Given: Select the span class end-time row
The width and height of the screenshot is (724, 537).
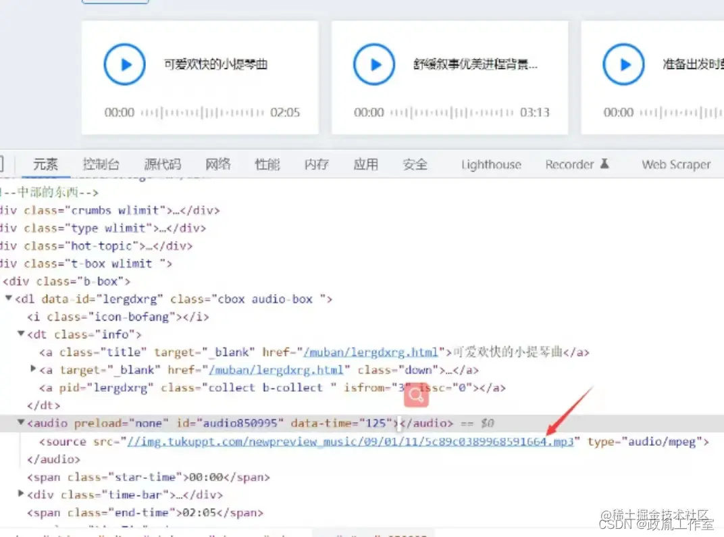Looking at the screenshot, I should point(145,513).
